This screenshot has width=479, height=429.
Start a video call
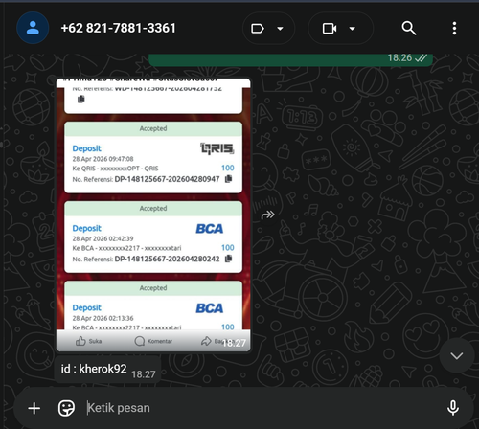pos(330,29)
